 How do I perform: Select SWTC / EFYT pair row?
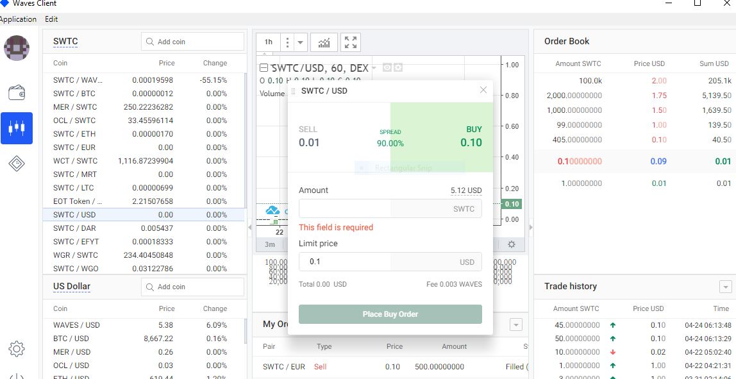click(x=144, y=242)
